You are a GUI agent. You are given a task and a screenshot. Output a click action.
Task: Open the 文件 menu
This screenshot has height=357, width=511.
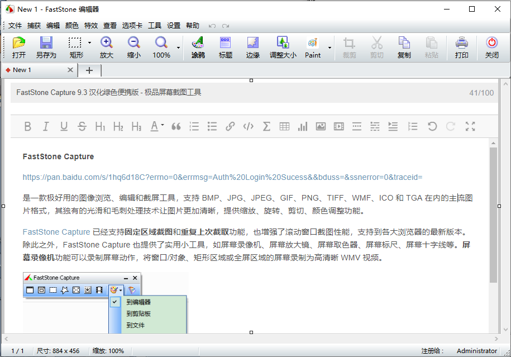tap(15, 26)
